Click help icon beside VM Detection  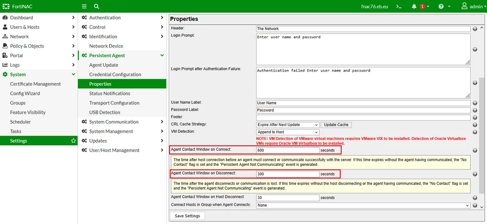[475, 132]
